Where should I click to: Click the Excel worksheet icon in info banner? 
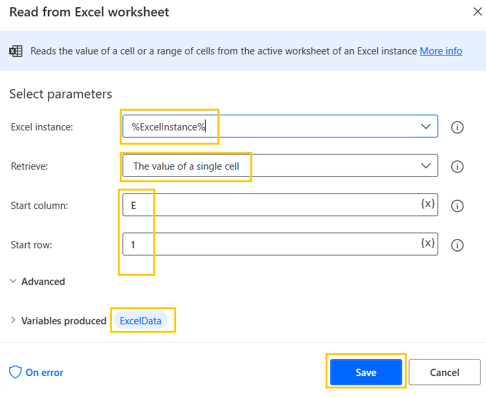(x=16, y=51)
